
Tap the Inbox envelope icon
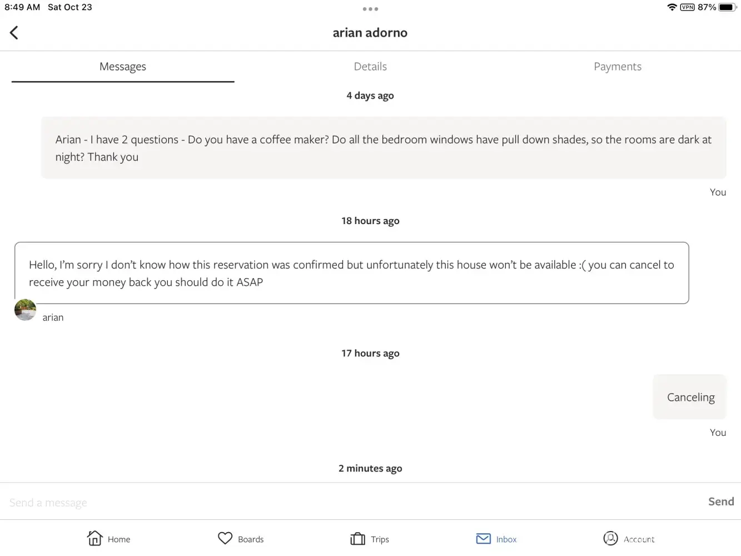484,538
